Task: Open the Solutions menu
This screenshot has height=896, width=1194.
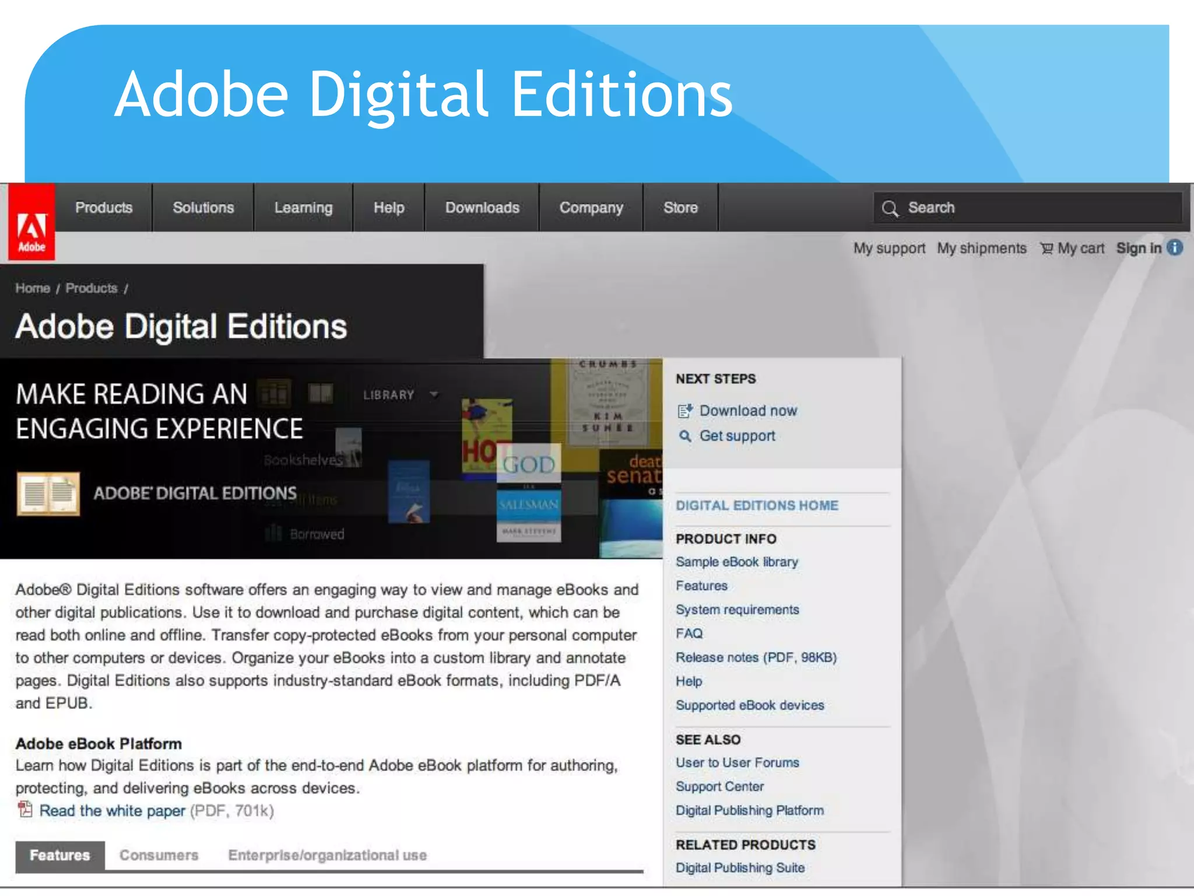Action: coord(203,208)
